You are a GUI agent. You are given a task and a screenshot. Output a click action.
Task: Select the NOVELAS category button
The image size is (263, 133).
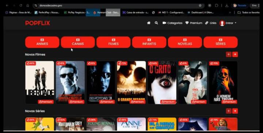[185, 42]
